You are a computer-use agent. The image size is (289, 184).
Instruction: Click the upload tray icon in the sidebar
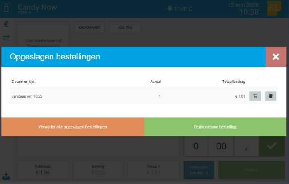tap(6, 176)
